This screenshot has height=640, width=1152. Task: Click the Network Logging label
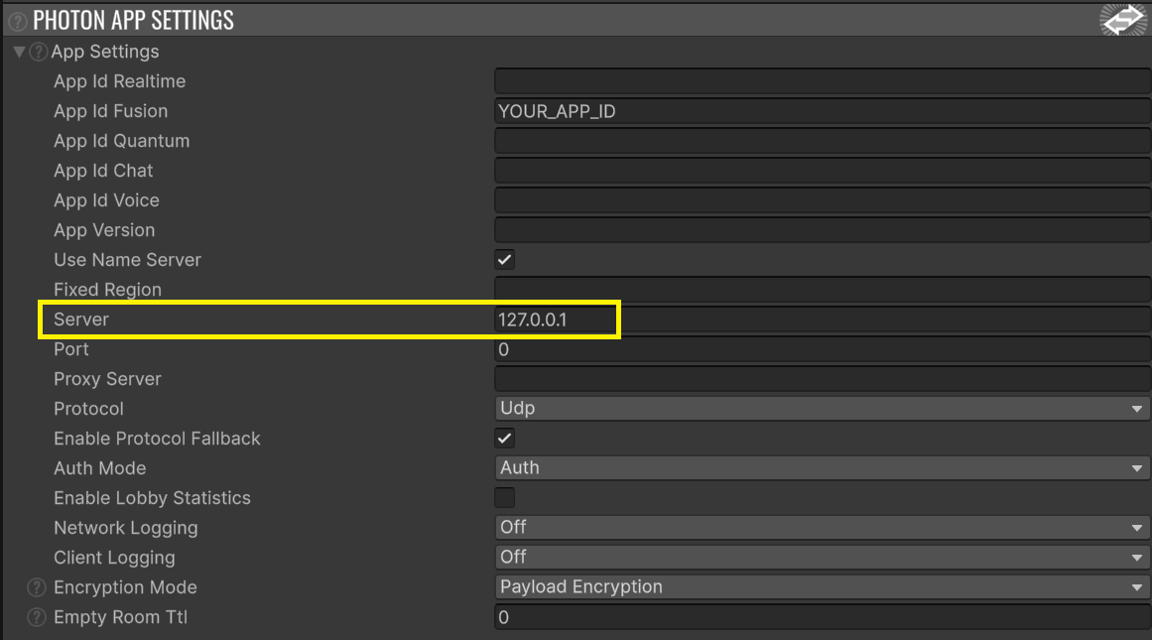(x=126, y=528)
